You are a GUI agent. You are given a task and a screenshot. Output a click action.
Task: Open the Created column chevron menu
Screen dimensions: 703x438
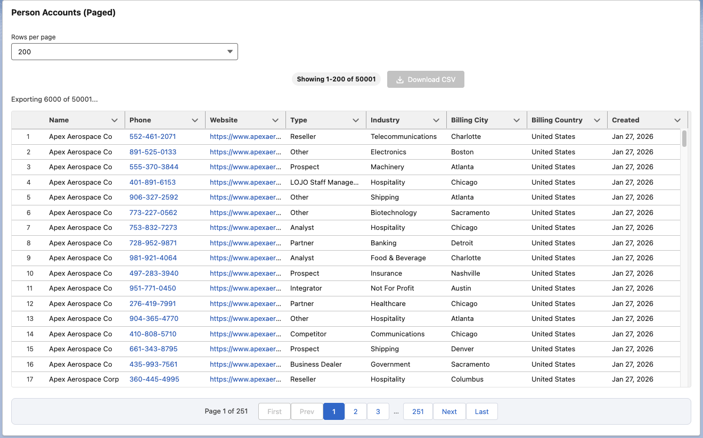coord(677,120)
